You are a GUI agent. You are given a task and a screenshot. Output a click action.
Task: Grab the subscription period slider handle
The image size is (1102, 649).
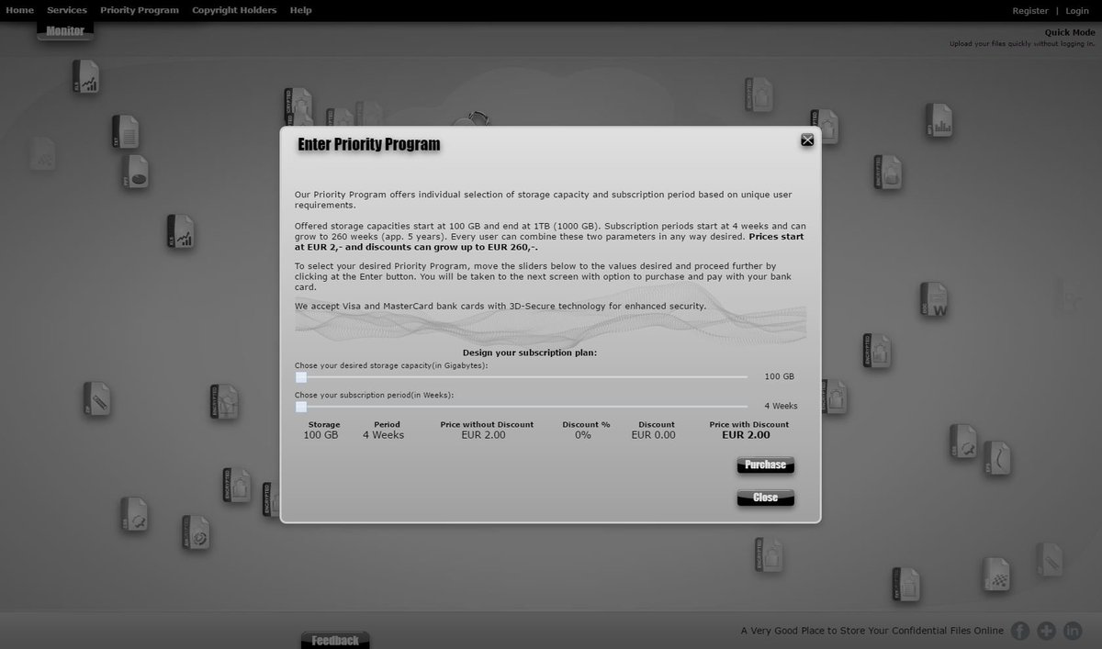coord(301,407)
